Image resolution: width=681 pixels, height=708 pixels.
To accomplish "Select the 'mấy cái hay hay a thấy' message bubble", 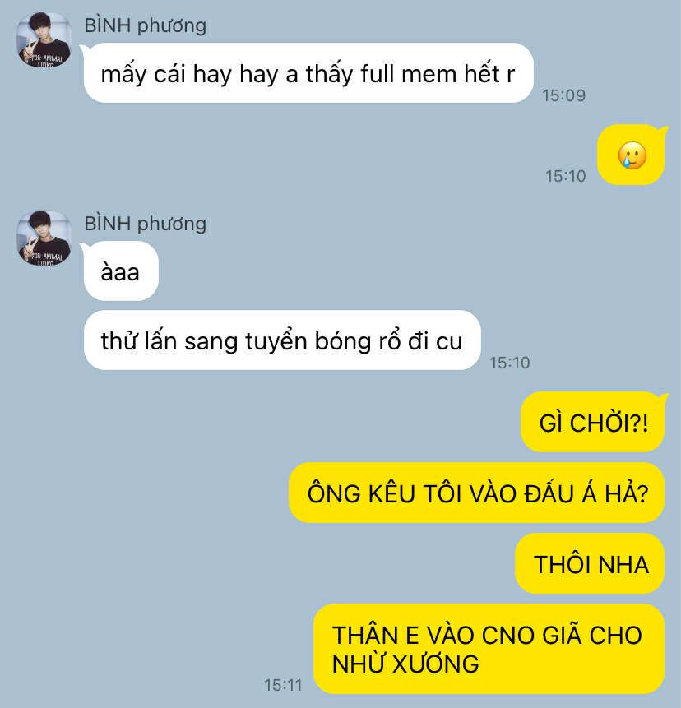I will pos(308,73).
